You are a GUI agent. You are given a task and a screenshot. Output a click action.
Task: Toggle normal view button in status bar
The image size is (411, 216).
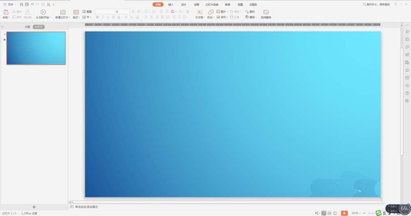(324, 213)
